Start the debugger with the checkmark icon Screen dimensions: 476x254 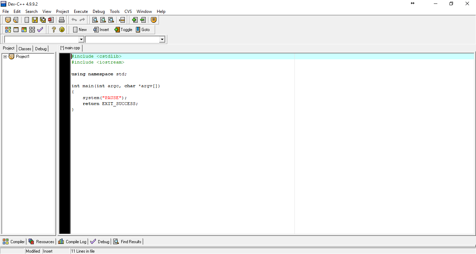(40, 29)
